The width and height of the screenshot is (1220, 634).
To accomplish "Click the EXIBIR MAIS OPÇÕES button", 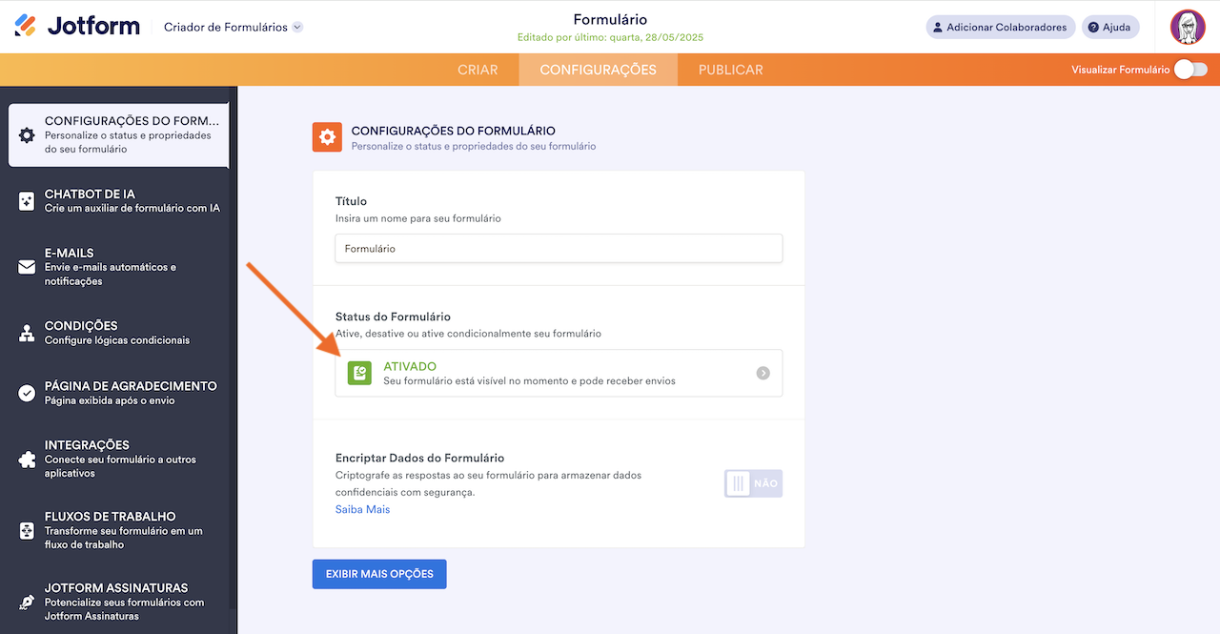I will coord(378,574).
